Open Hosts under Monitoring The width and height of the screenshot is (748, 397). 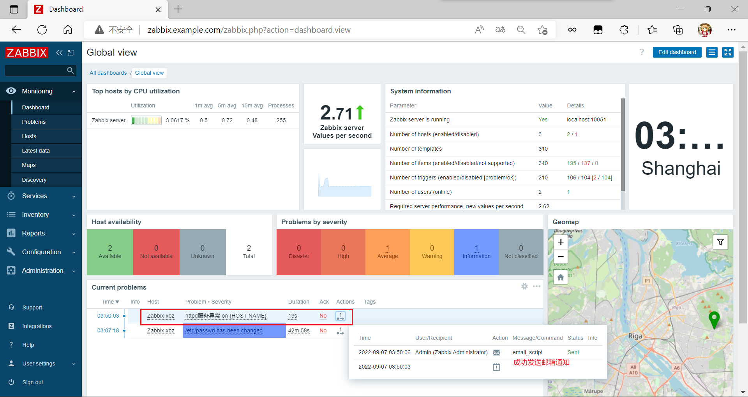(46, 136)
